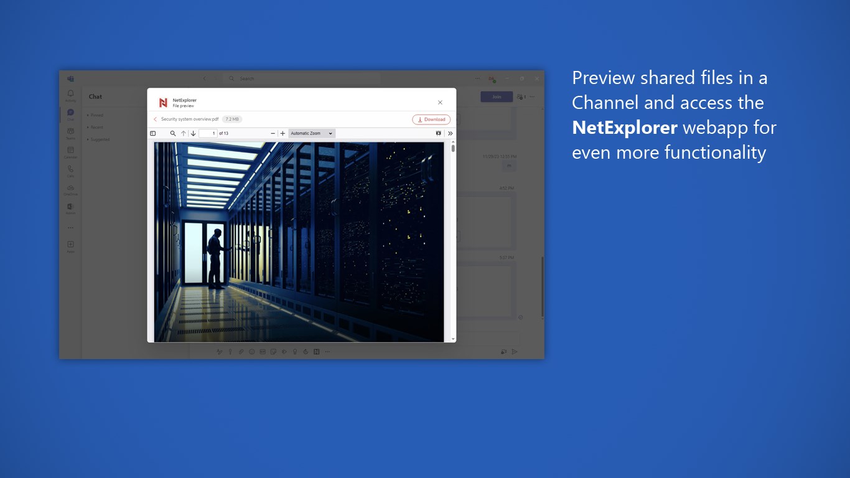Open Teams section in the sidebar

coord(70,133)
